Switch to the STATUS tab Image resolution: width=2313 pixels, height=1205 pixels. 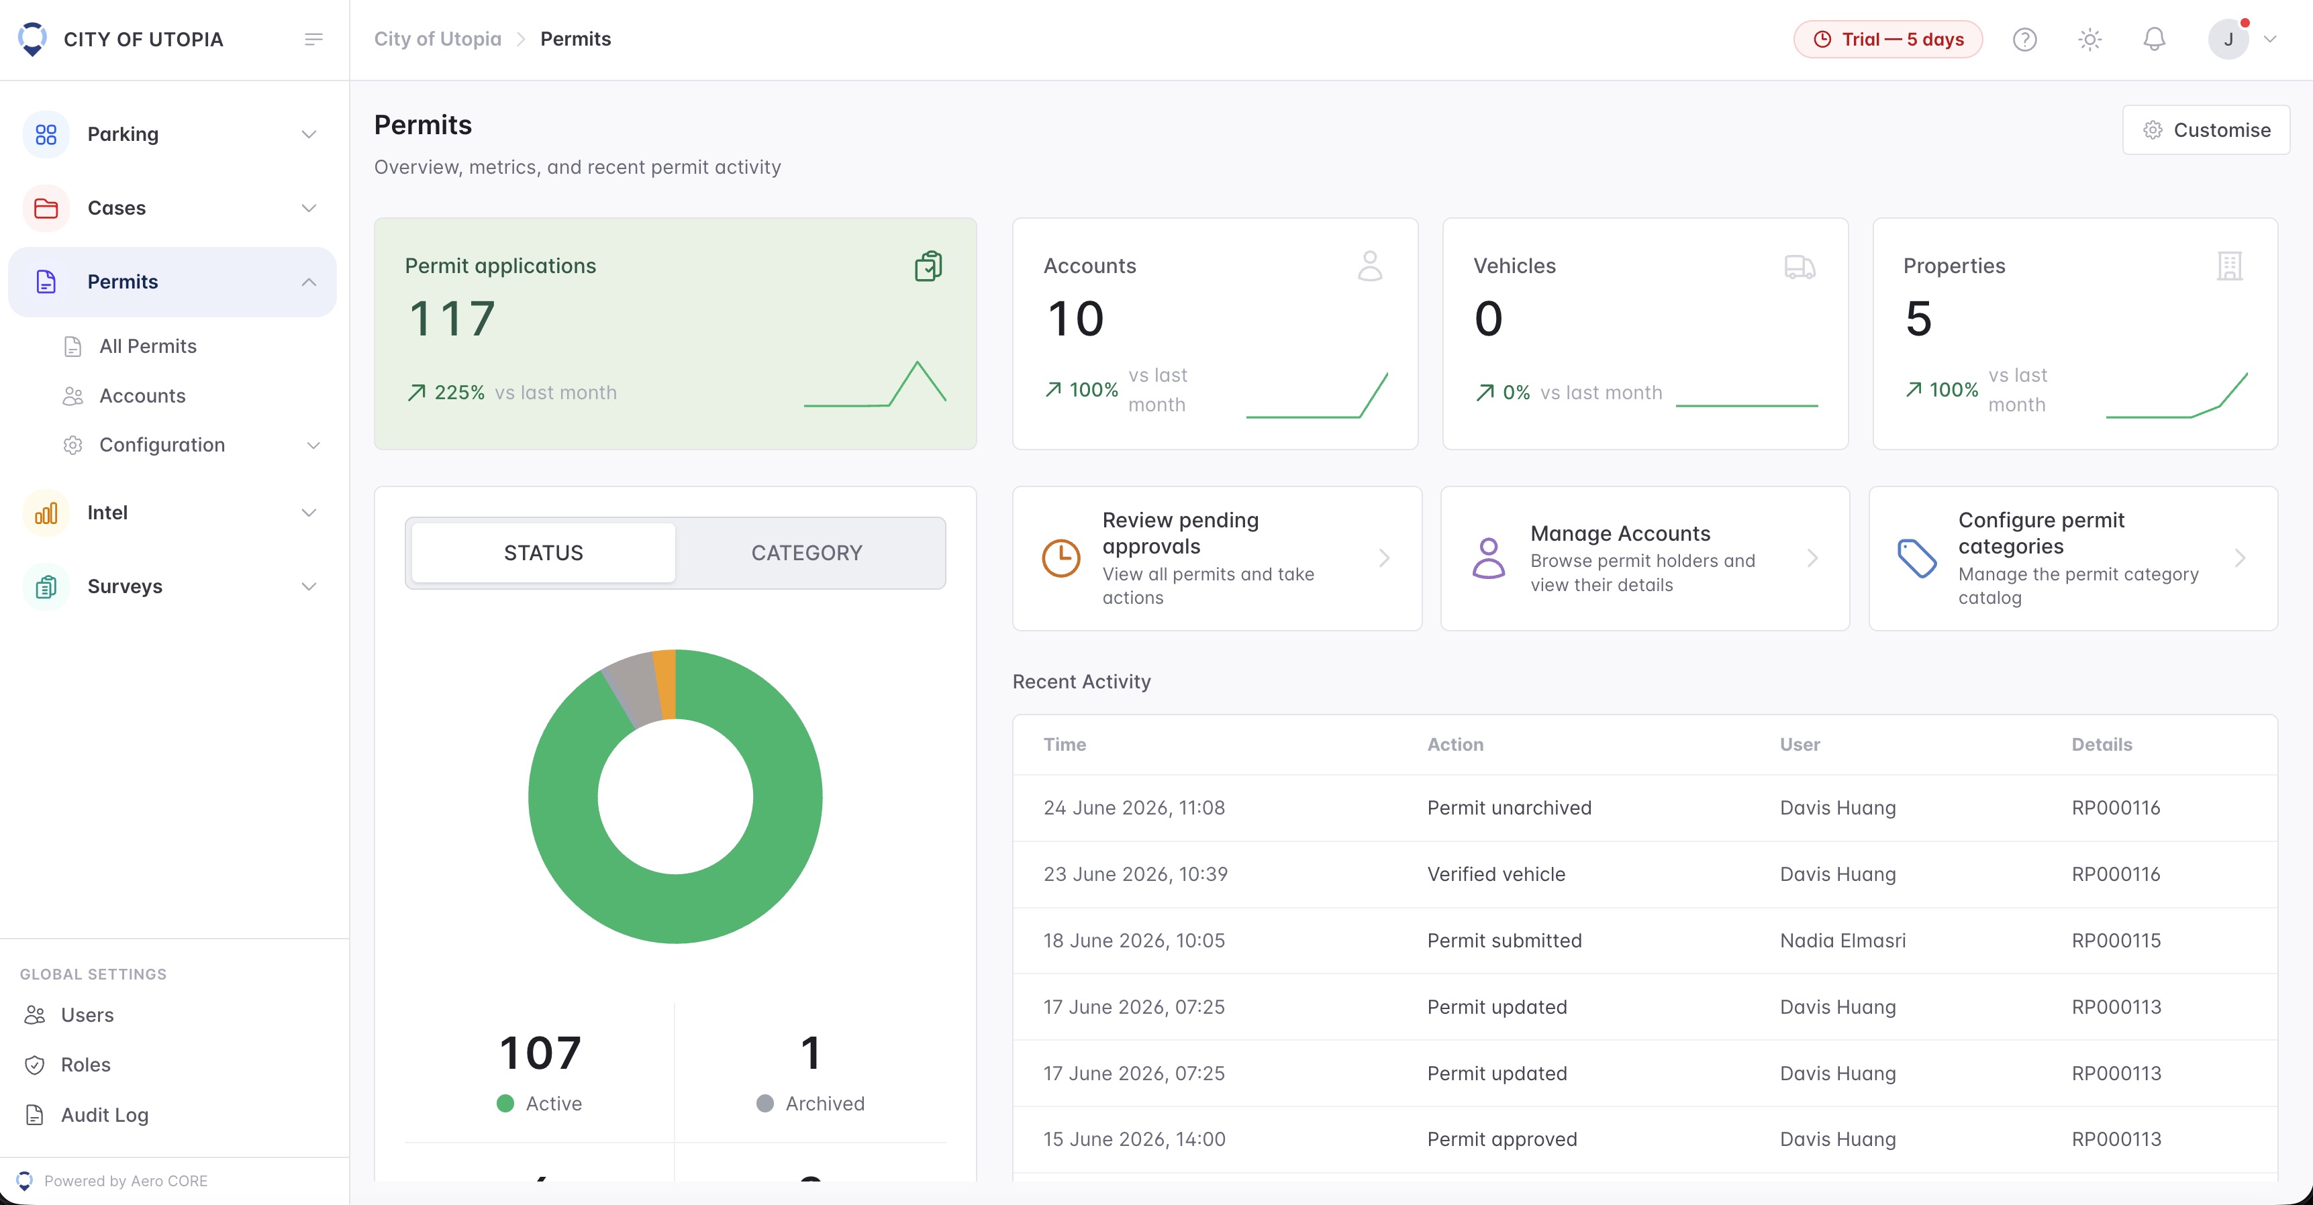click(x=543, y=553)
